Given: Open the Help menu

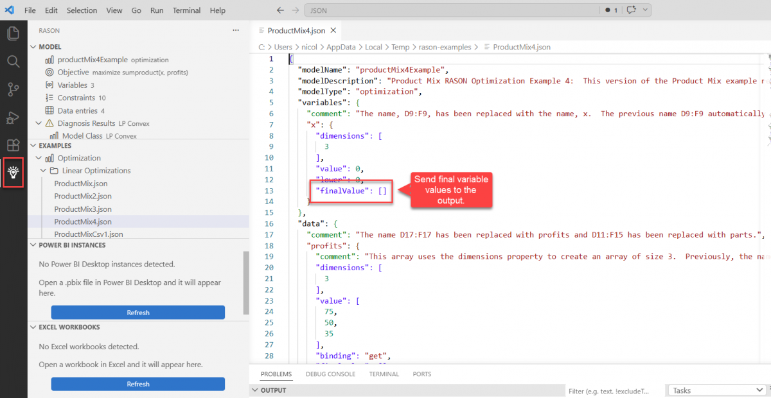Looking at the screenshot, I should 218,10.
